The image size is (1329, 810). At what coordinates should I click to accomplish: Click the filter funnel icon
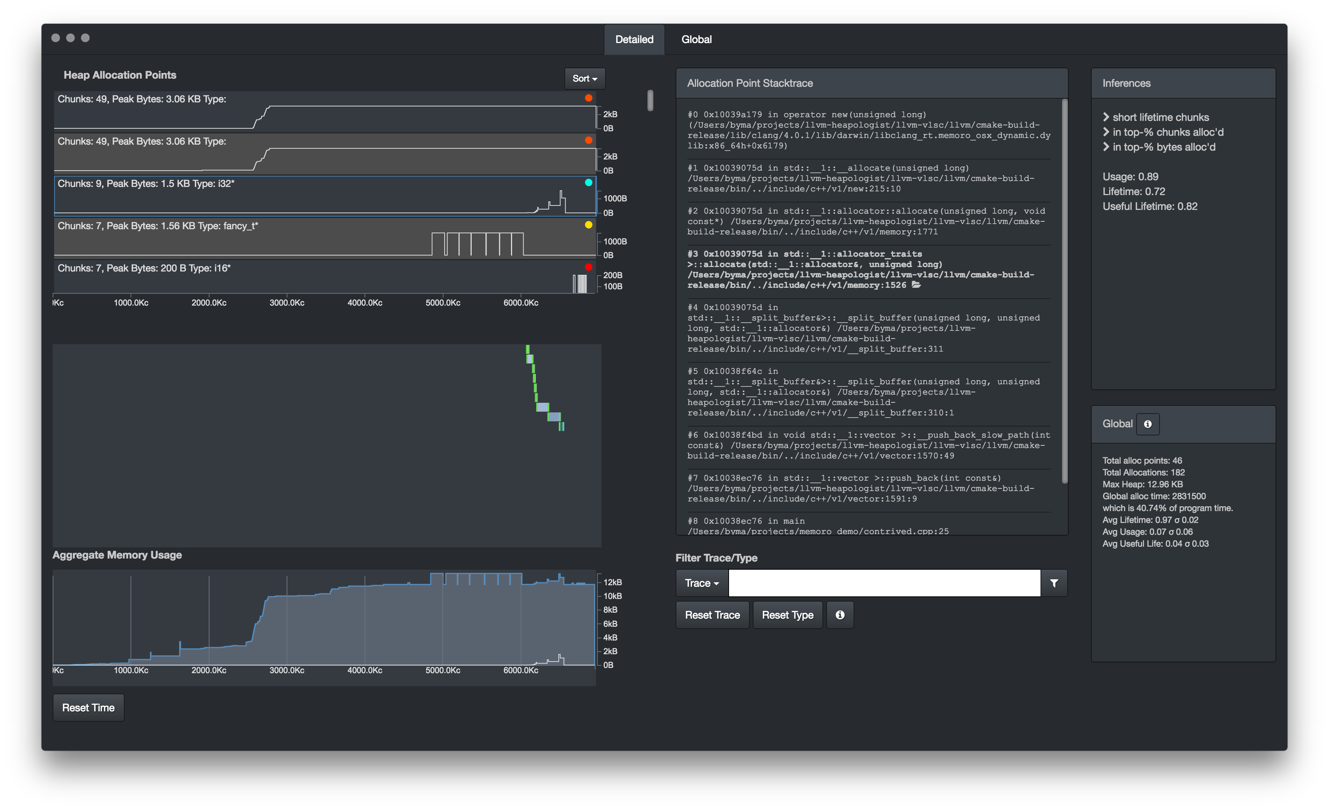[x=1053, y=583]
